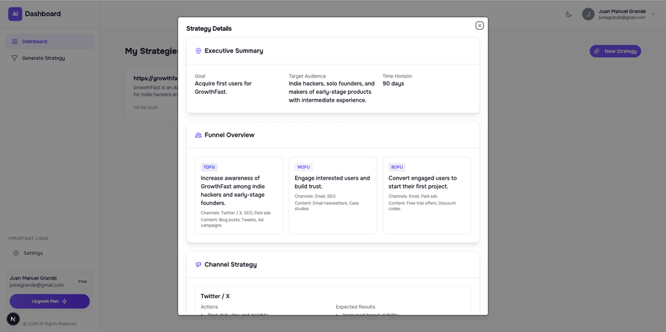The height and width of the screenshot is (332, 666).
Task: Click the J user avatar
Action: 588,14
